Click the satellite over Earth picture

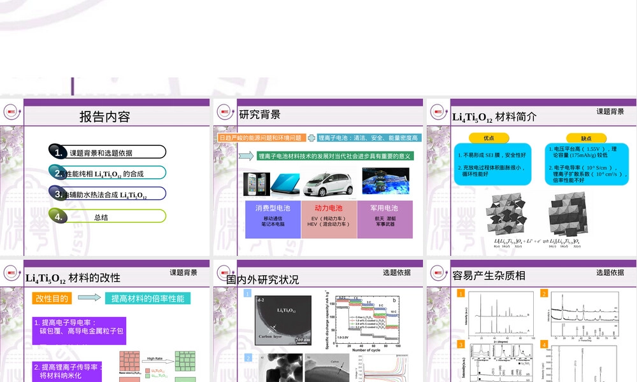(385, 181)
